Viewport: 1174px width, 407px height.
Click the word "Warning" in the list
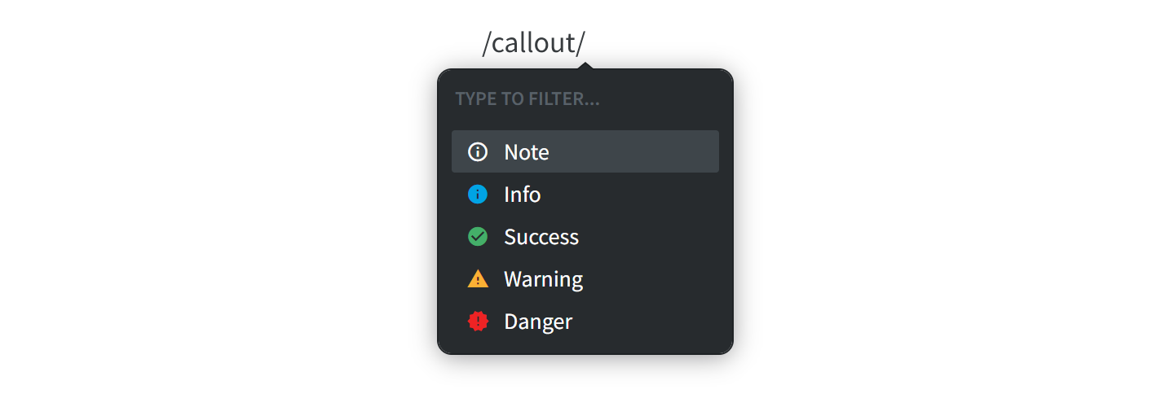click(544, 278)
